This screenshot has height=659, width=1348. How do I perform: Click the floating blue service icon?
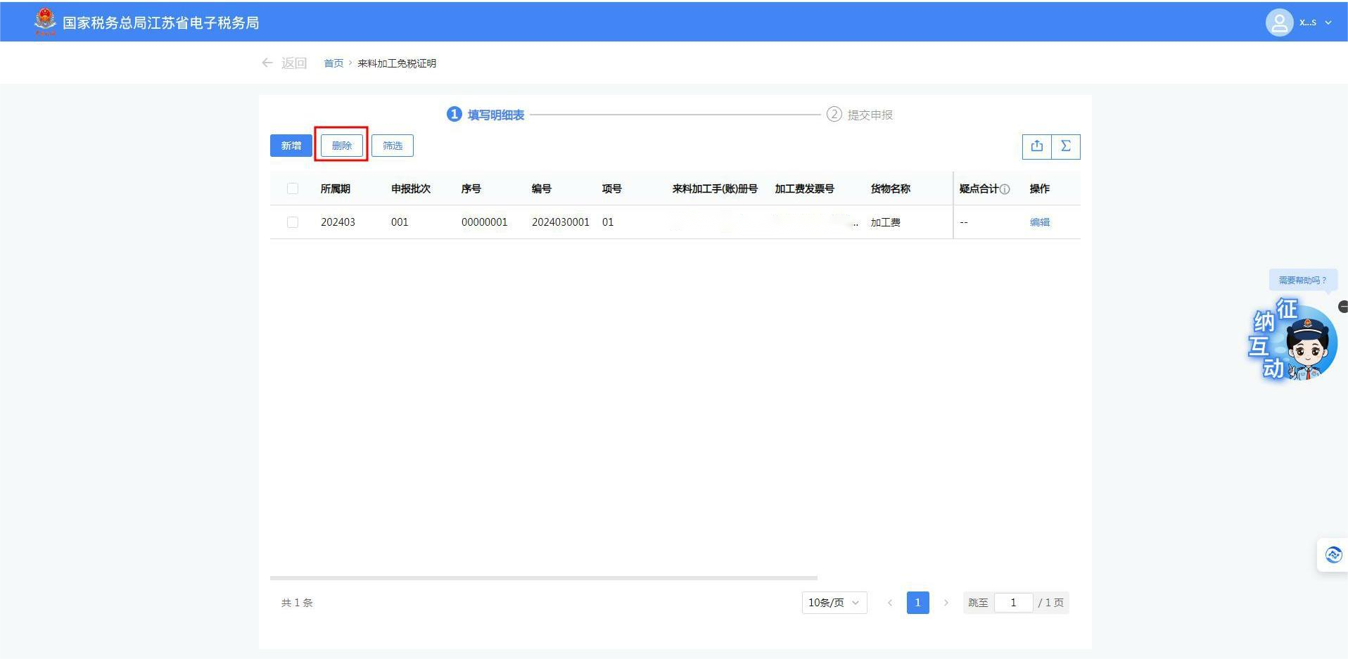(x=1333, y=555)
